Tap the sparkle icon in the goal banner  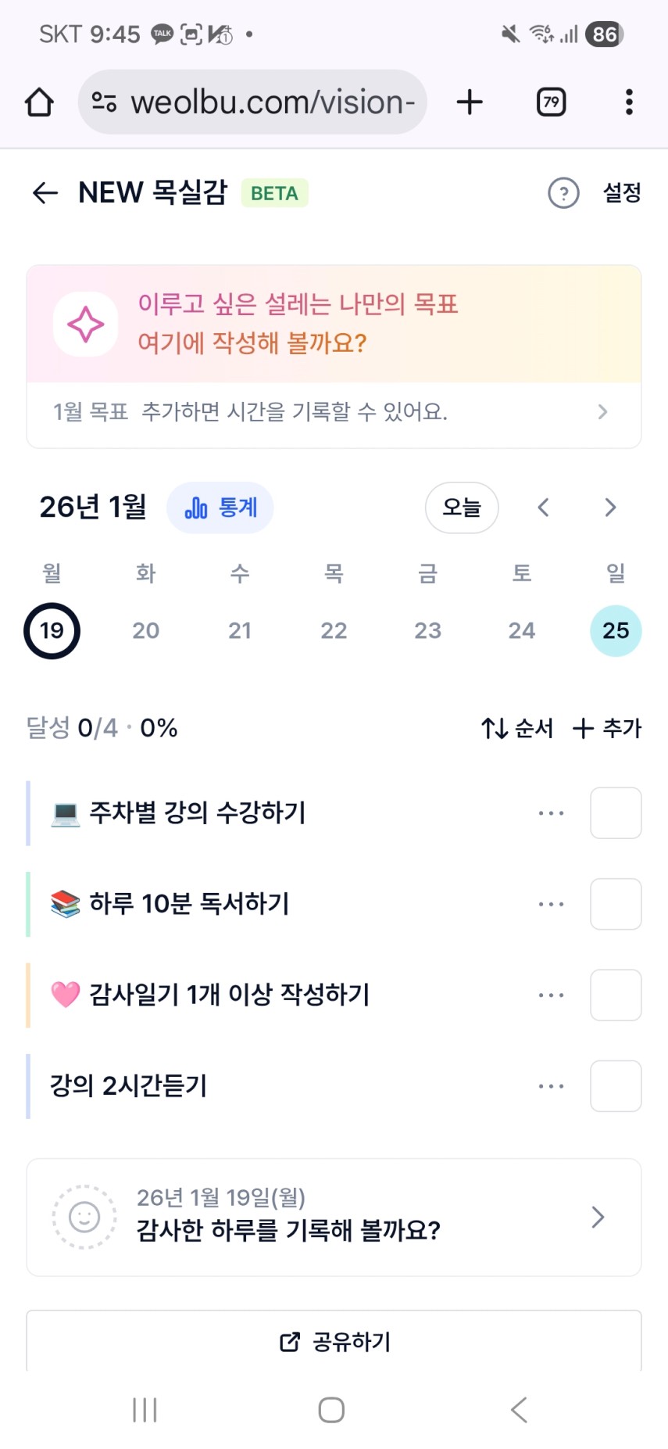(x=85, y=325)
